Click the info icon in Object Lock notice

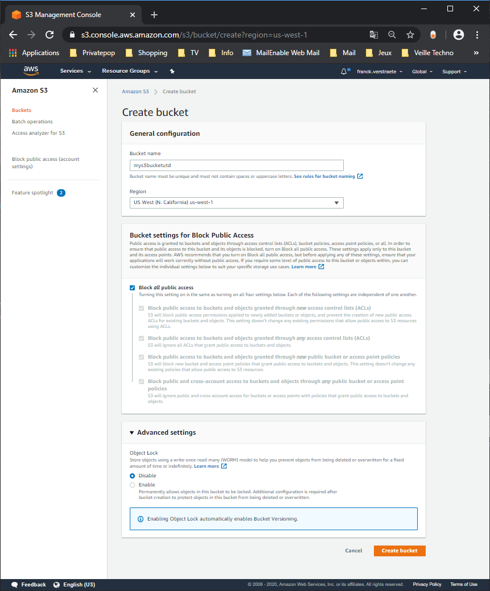coord(141,519)
